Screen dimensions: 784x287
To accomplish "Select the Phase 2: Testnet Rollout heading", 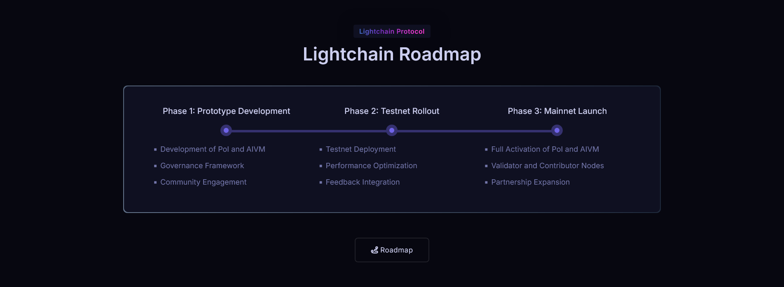I will pyautogui.click(x=392, y=111).
